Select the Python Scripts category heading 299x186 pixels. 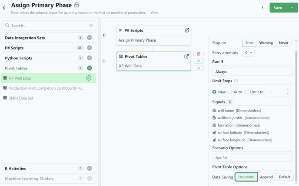(x=19, y=58)
